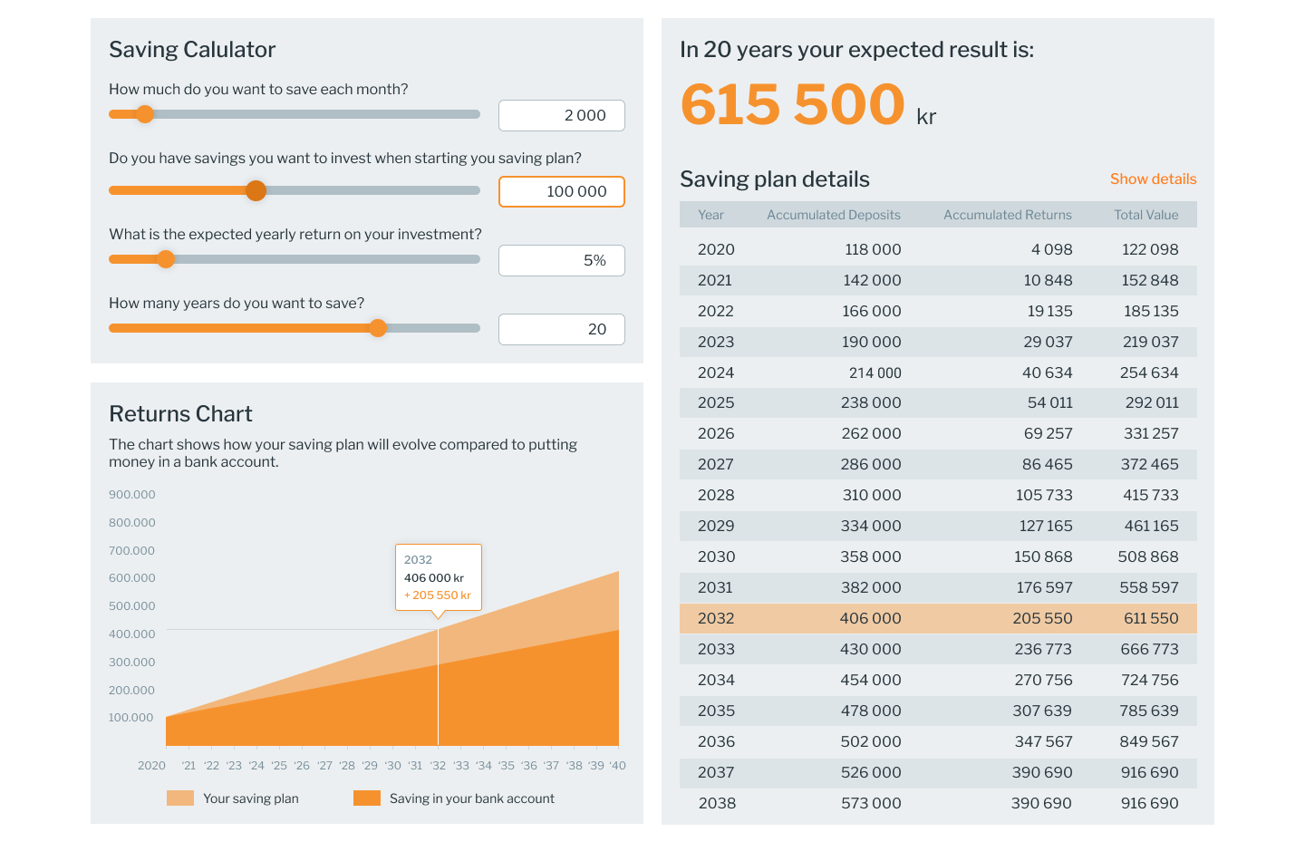
Task: Click the initial savings slider handle
Action: pyautogui.click(x=256, y=190)
